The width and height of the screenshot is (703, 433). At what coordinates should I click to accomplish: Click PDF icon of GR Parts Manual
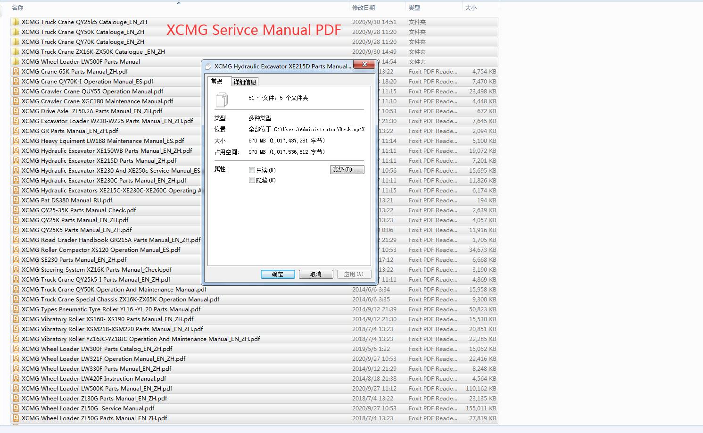click(x=16, y=131)
